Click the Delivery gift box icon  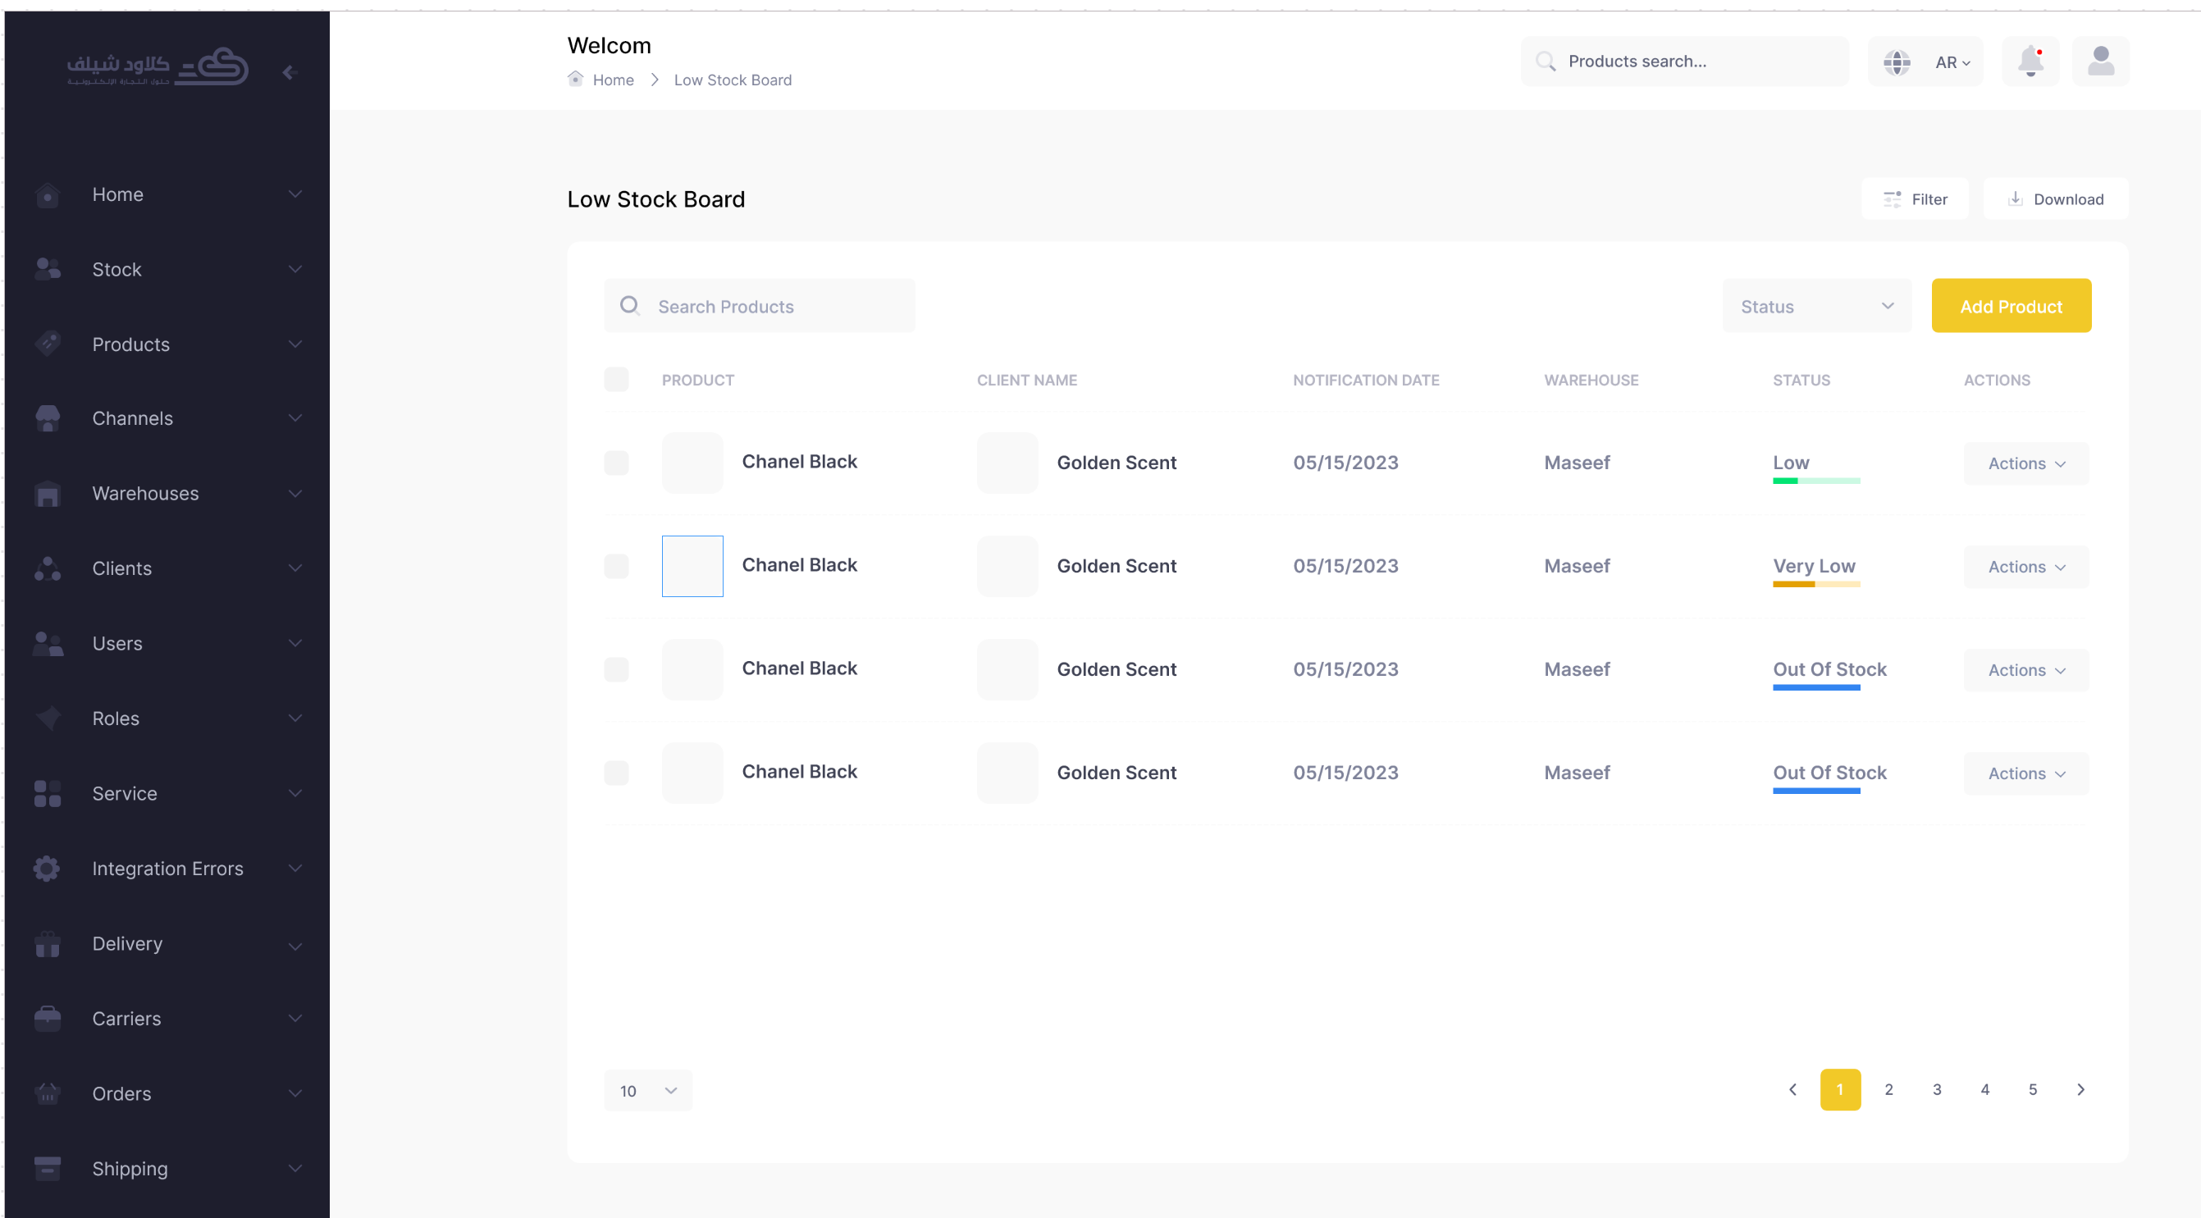(x=47, y=944)
